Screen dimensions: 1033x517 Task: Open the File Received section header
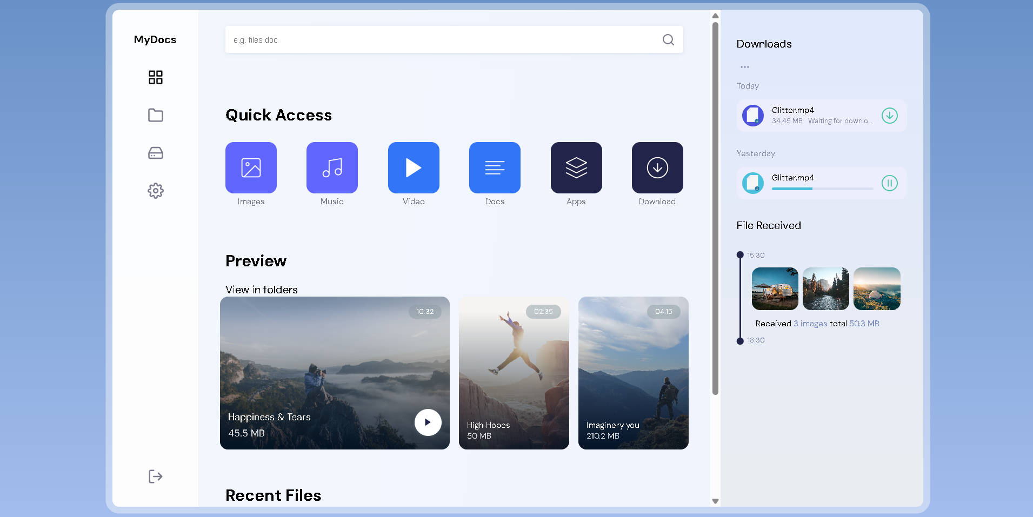click(x=769, y=225)
